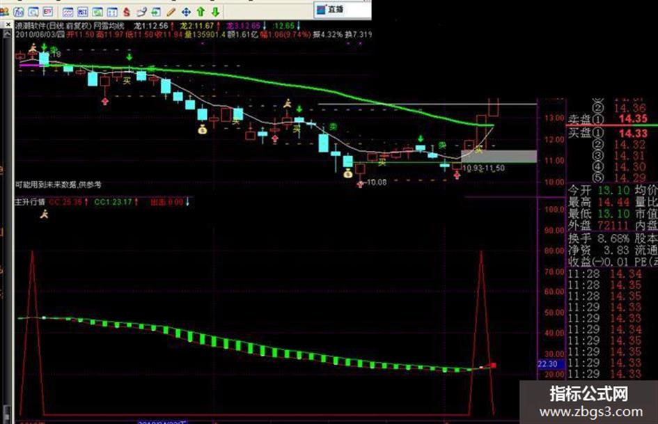Click the red up arrow under the 10.93-11.50 candle
This screenshot has height=424, width=658.
(457, 175)
